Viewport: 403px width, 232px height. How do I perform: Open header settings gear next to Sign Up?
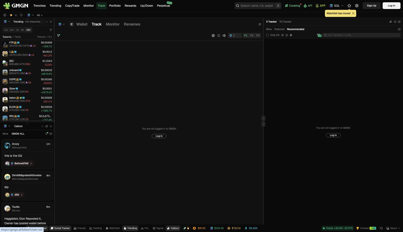point(357,6)
